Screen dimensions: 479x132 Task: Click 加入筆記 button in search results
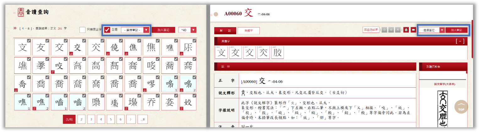[x=163, y=30]
